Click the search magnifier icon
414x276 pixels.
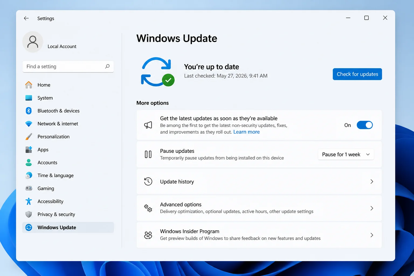pos(107,66)
